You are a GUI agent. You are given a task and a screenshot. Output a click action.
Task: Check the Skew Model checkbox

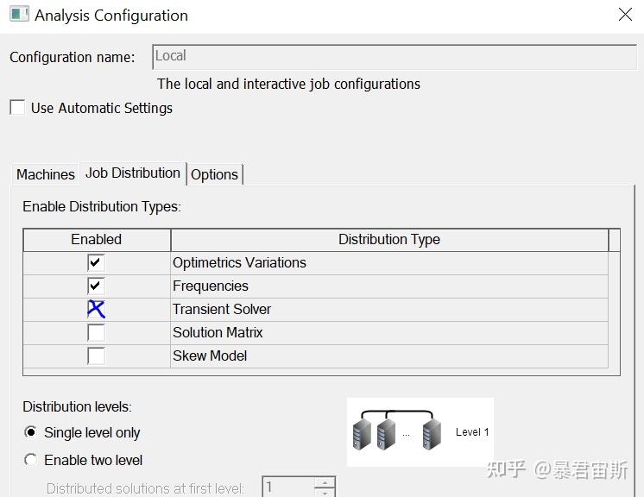[x=96, y=355]
